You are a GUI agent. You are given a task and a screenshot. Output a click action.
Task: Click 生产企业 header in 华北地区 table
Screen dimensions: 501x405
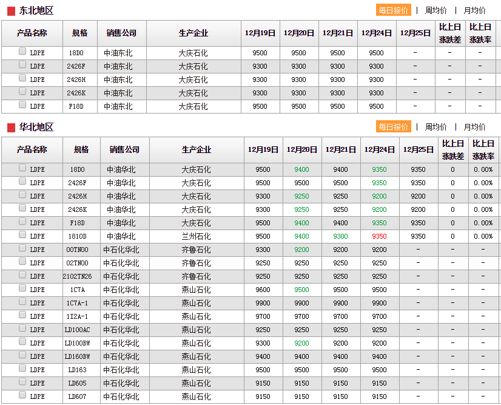197,150
